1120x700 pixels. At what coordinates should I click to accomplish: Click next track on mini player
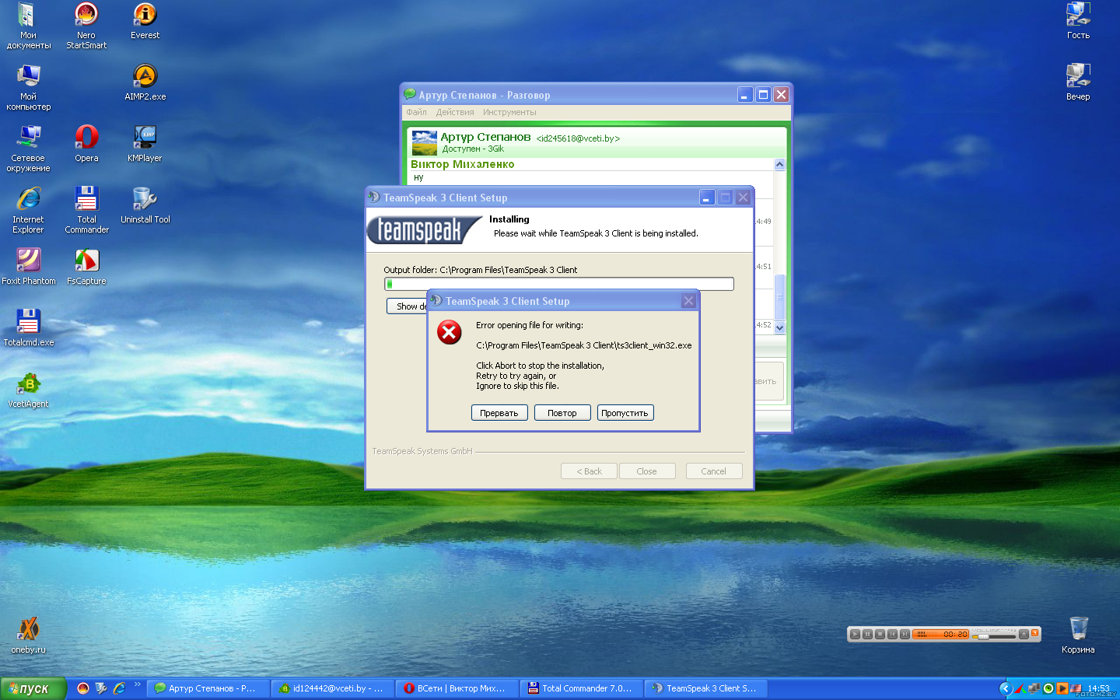pos(905,634)
